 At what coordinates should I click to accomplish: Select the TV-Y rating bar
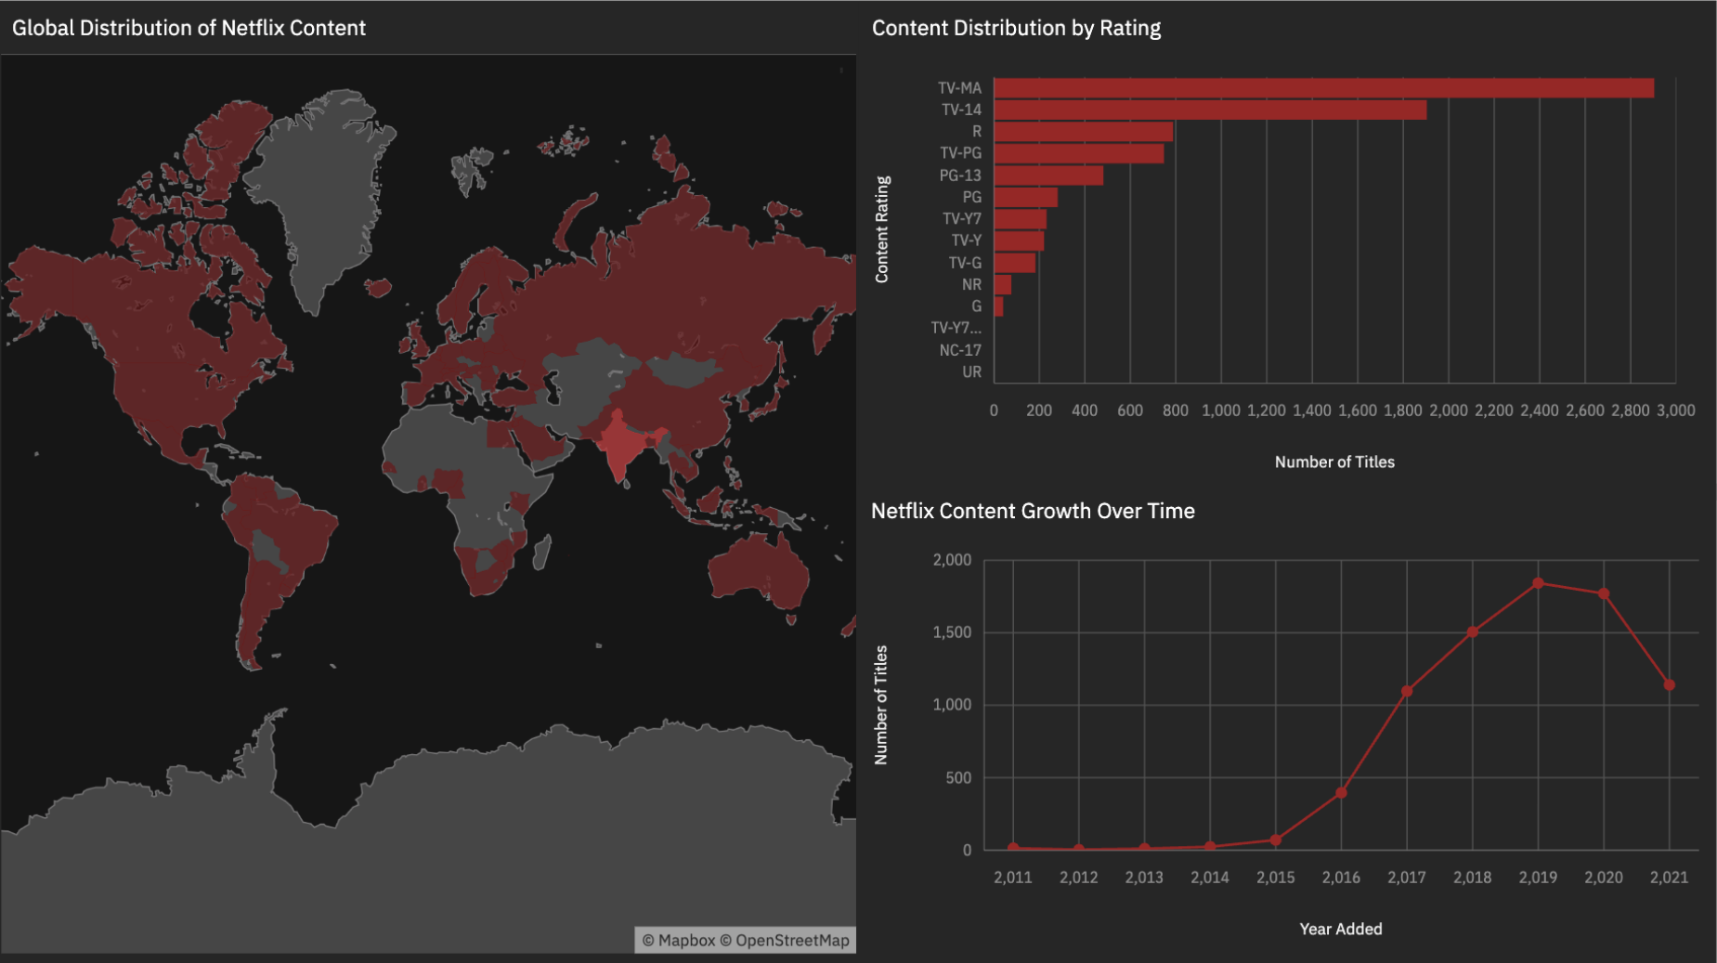pyautogui.click(x=1019, y=241)
